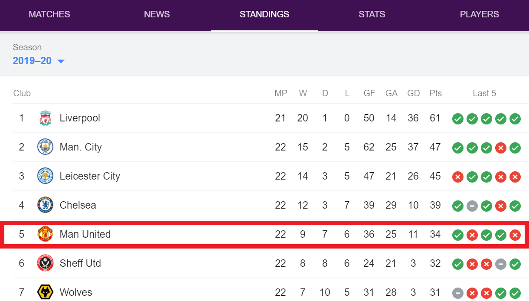Screen dimensions: 529x301
Task: Click the Liverpool club crest icon
Action: point(45,118)
